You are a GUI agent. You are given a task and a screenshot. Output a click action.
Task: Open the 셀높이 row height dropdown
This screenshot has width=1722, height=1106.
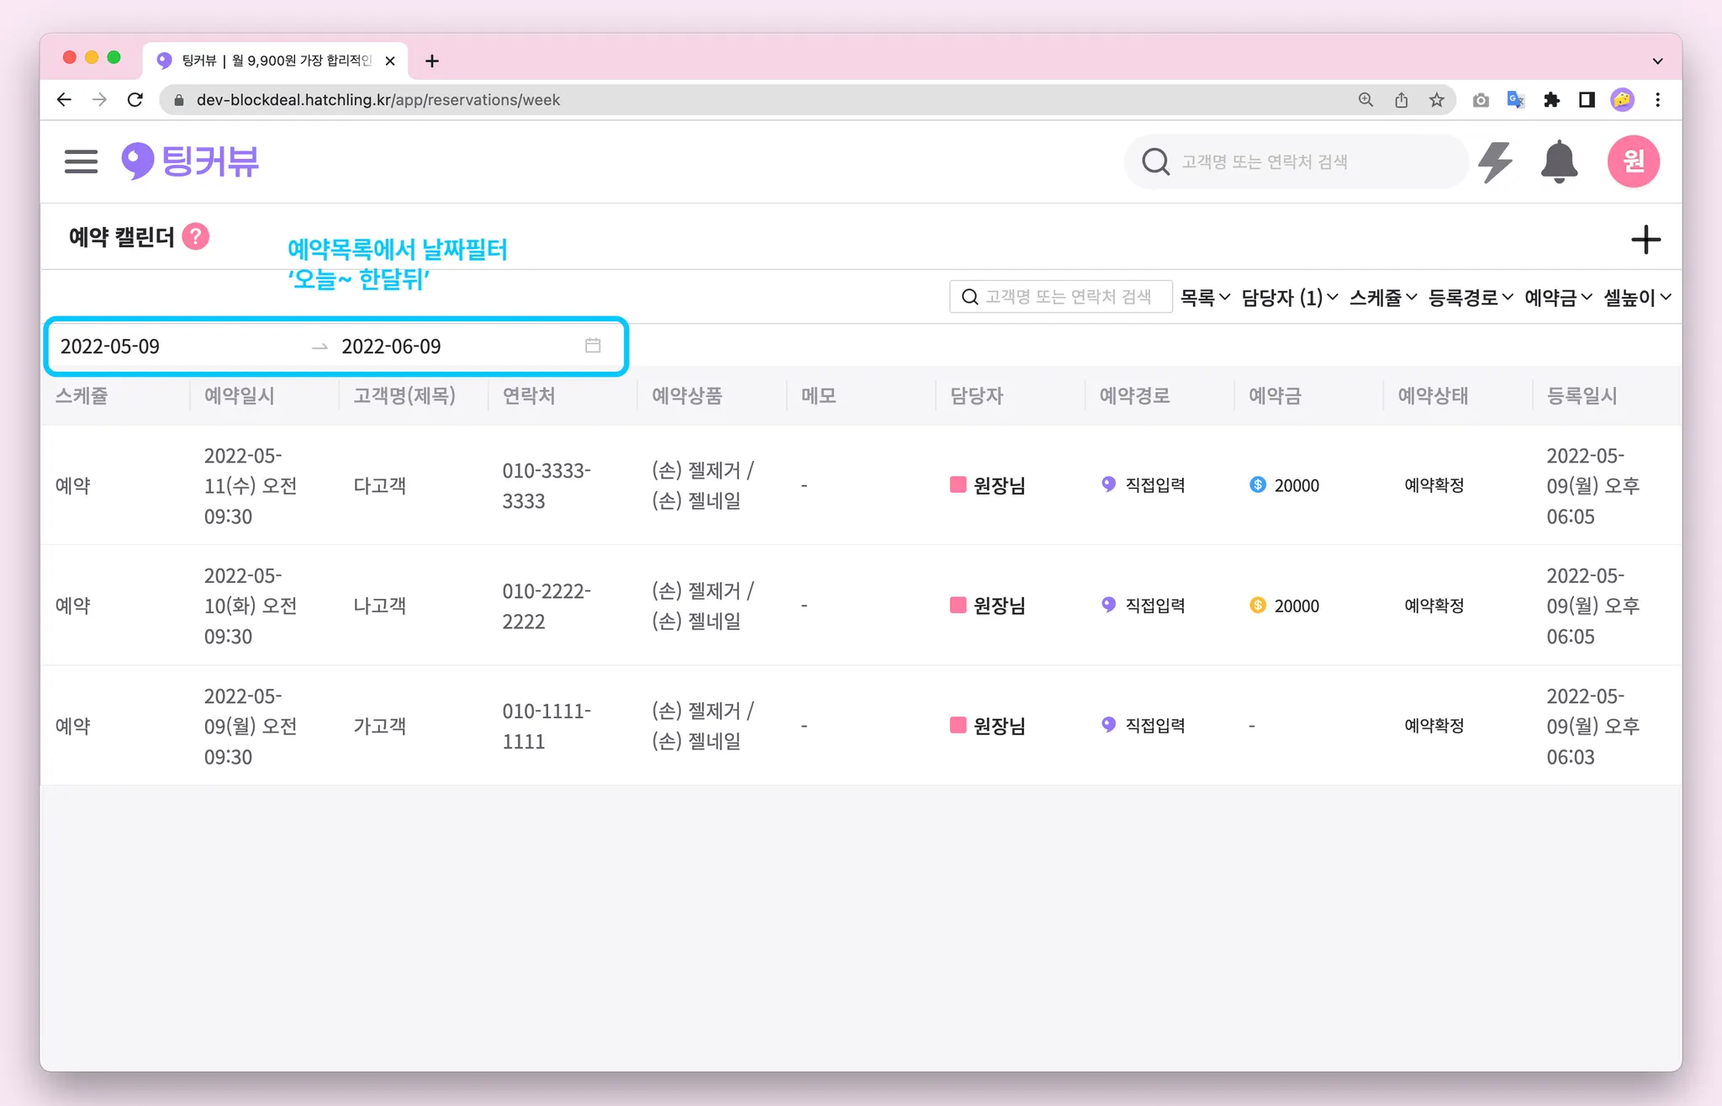[x=1637, y=297]
